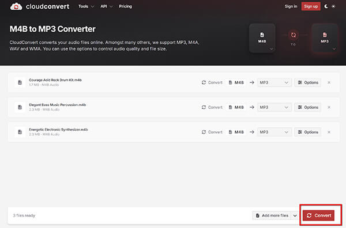Screen dimensions: 346x228
Task: Click Convert label in Elegant Bass Music row
Action: pos(212,107)
